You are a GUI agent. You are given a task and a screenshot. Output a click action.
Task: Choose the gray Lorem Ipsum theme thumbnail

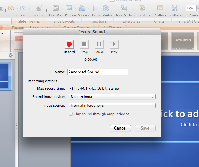183,41
